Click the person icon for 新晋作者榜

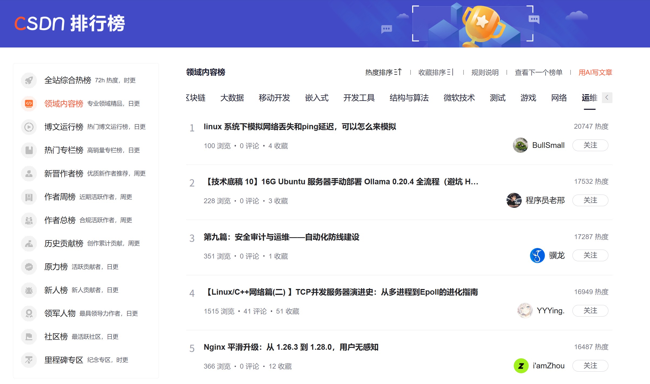[29, 173]
